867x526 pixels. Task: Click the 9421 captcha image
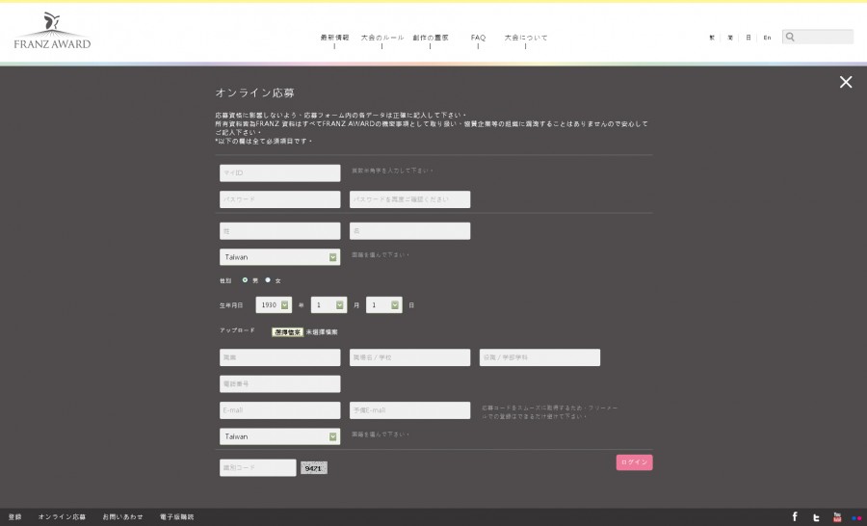tap(313, 468)
